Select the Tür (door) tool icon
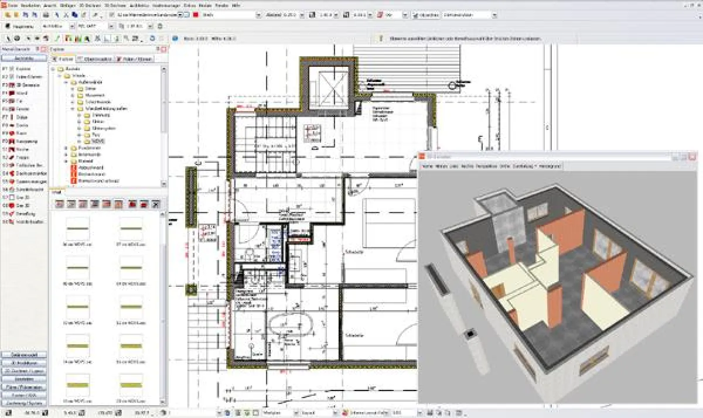Image resolution: width=703 pixels, height=418 pixels. [x=10, y=101]
